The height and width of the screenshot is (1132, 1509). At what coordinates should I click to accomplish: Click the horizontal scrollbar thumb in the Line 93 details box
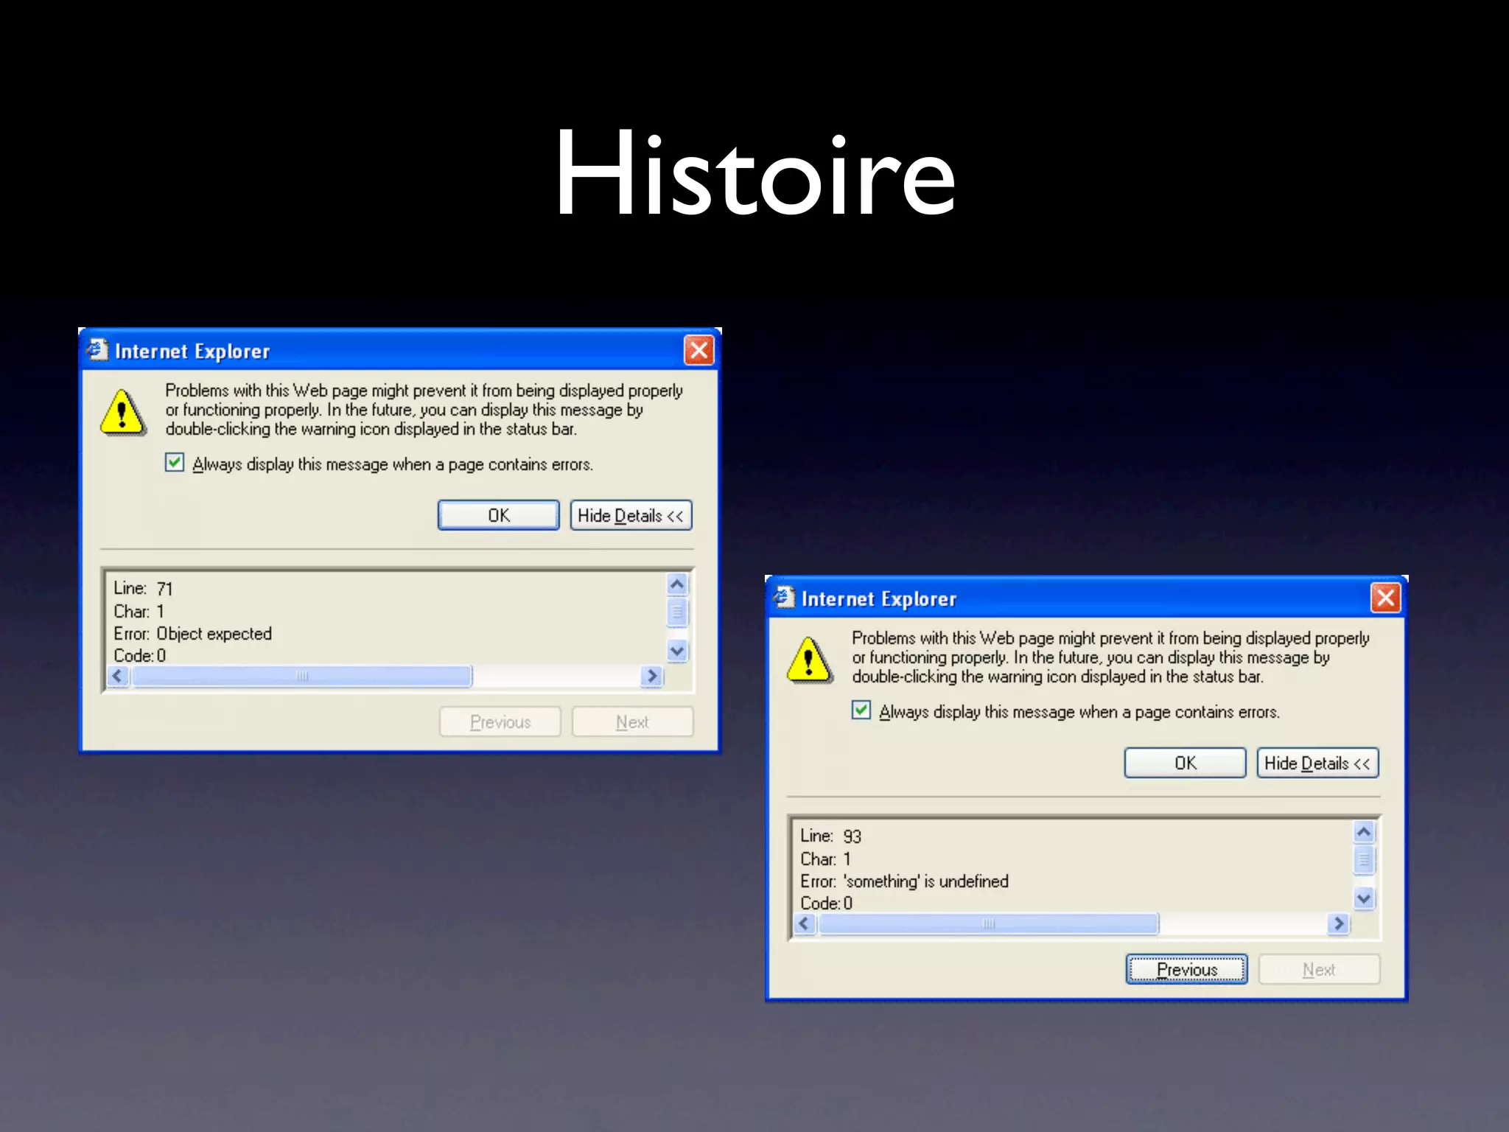click(988, 923)
